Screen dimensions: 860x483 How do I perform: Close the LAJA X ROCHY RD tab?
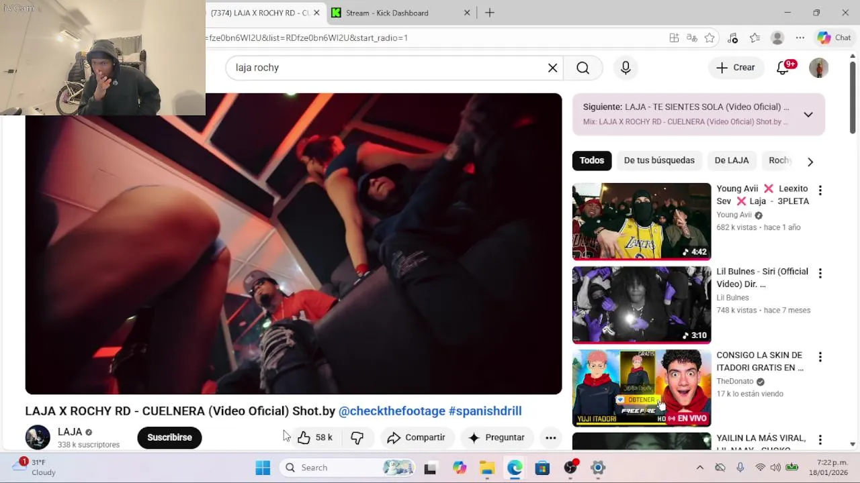316,13
